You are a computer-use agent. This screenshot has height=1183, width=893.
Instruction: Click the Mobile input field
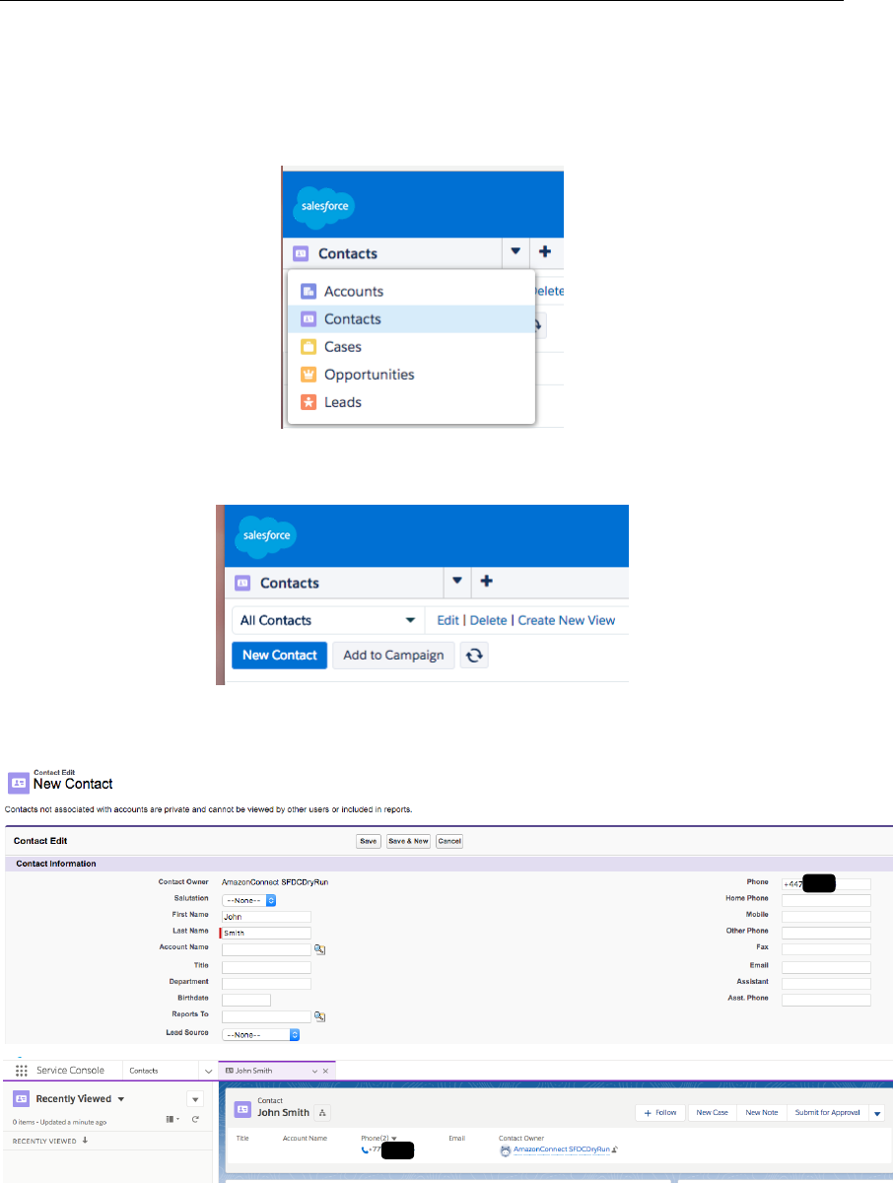pyautogui.click(x=826, y=916)
